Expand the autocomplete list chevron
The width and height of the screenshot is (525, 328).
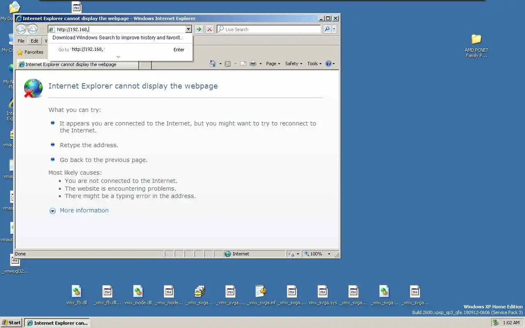tap(118, 57)
